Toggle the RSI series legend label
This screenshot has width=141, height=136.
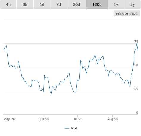[x=74, y=128]
